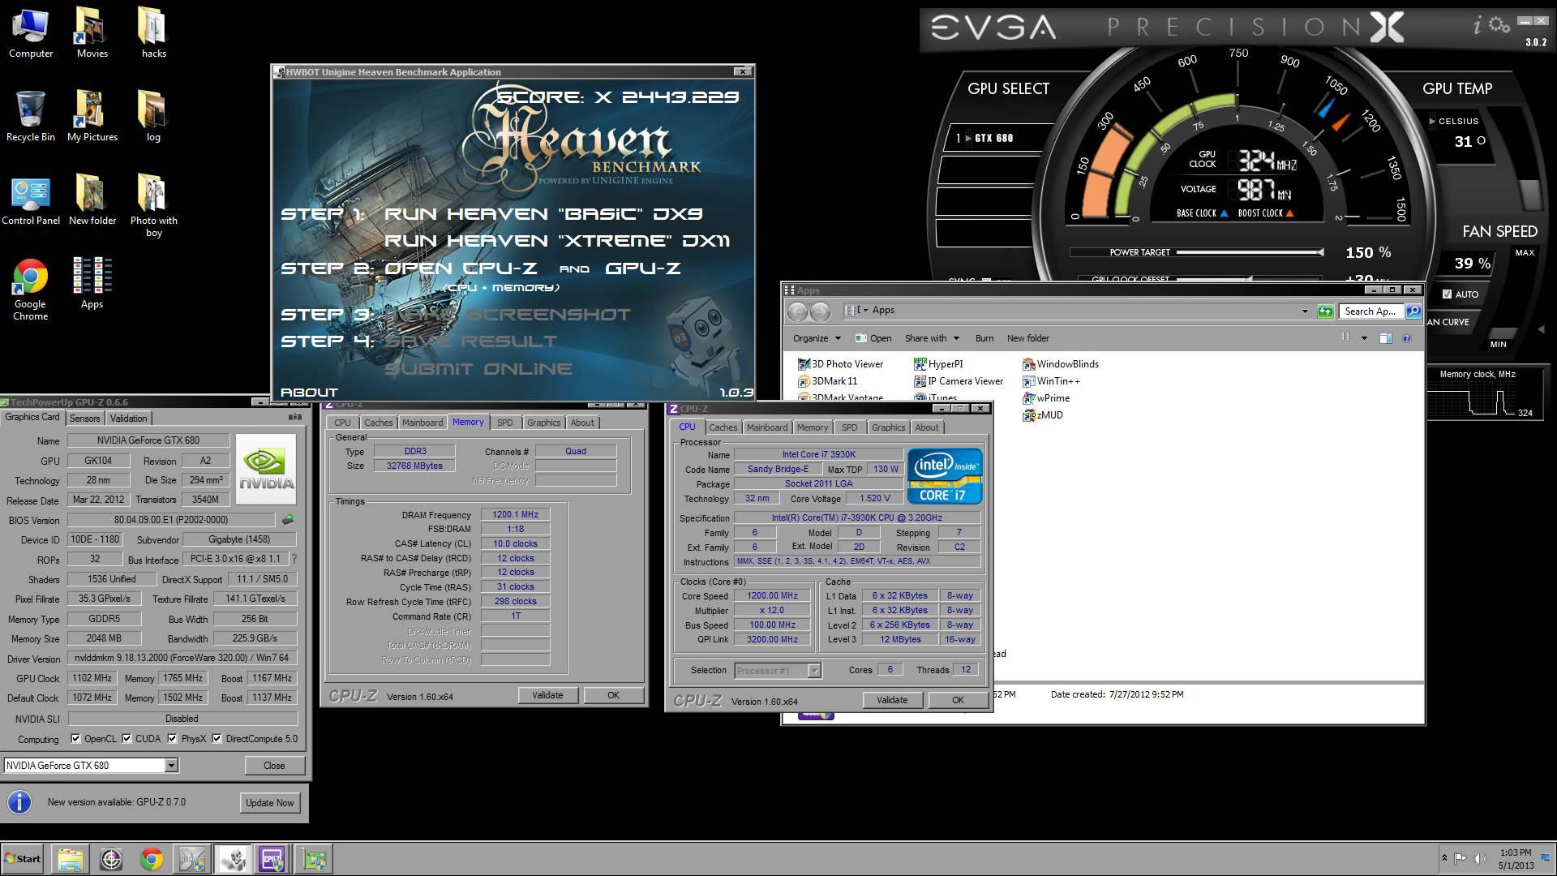
Task: Switch to the Graphics tab in the CPU-Z processor window
Action: coord(888,427)
